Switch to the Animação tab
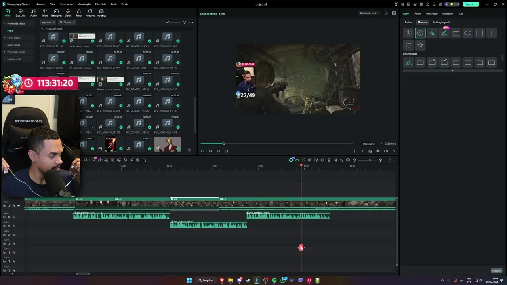The image size is (507, 285). coord(447,13)
